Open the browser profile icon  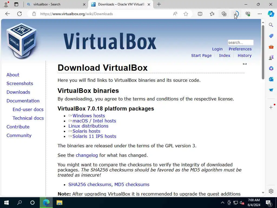(6, 4)
